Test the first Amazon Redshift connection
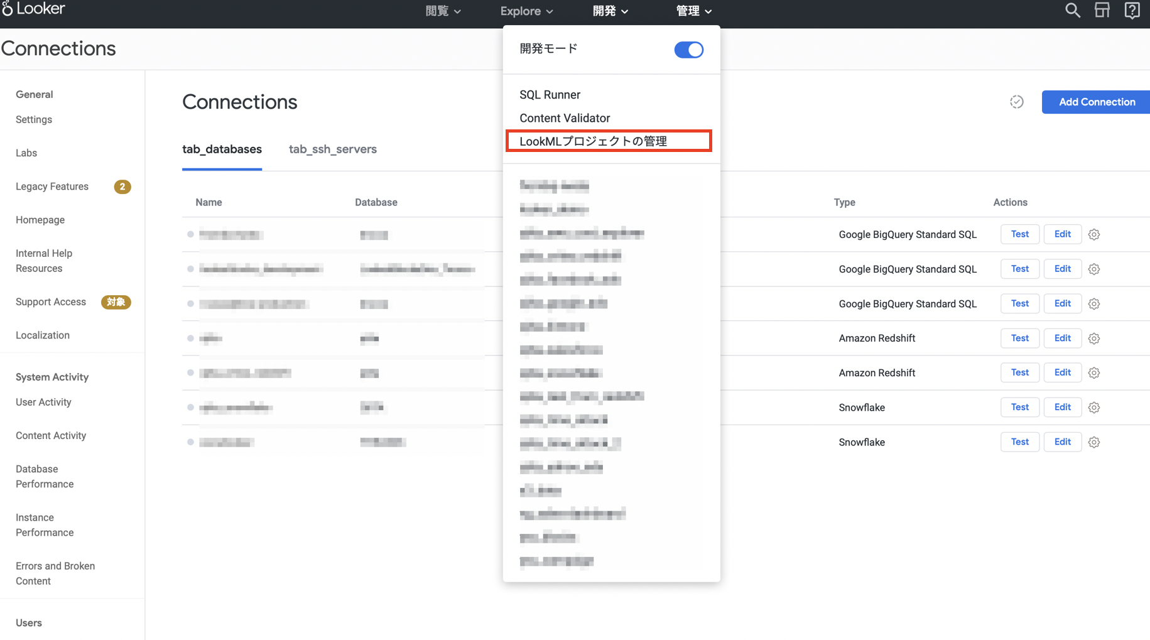The width and height of the screenshot is (1150, 640). 1019,338
